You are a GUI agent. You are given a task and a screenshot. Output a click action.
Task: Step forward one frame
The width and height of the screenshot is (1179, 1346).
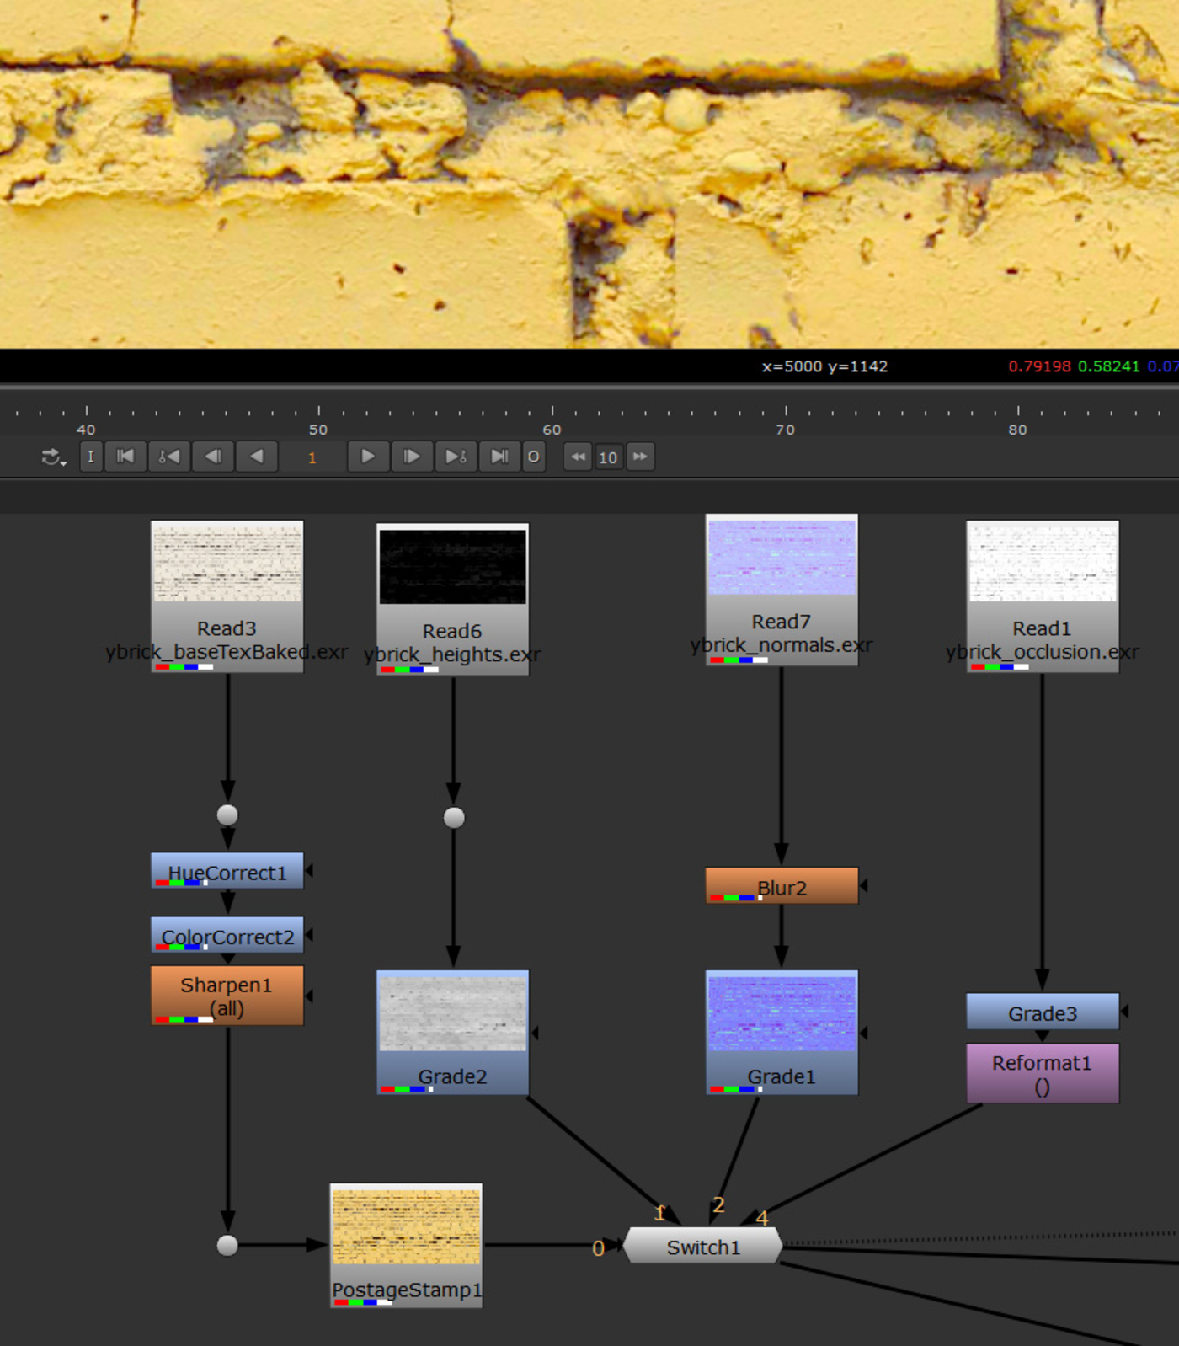click(412, 457)
